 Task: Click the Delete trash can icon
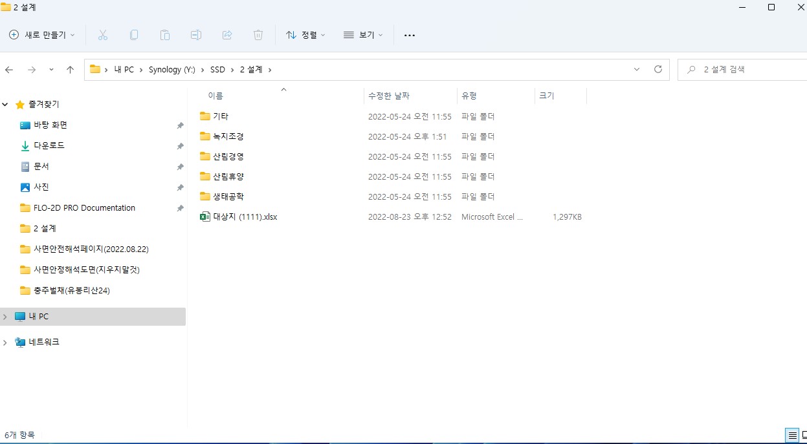(x=258, y=35)
